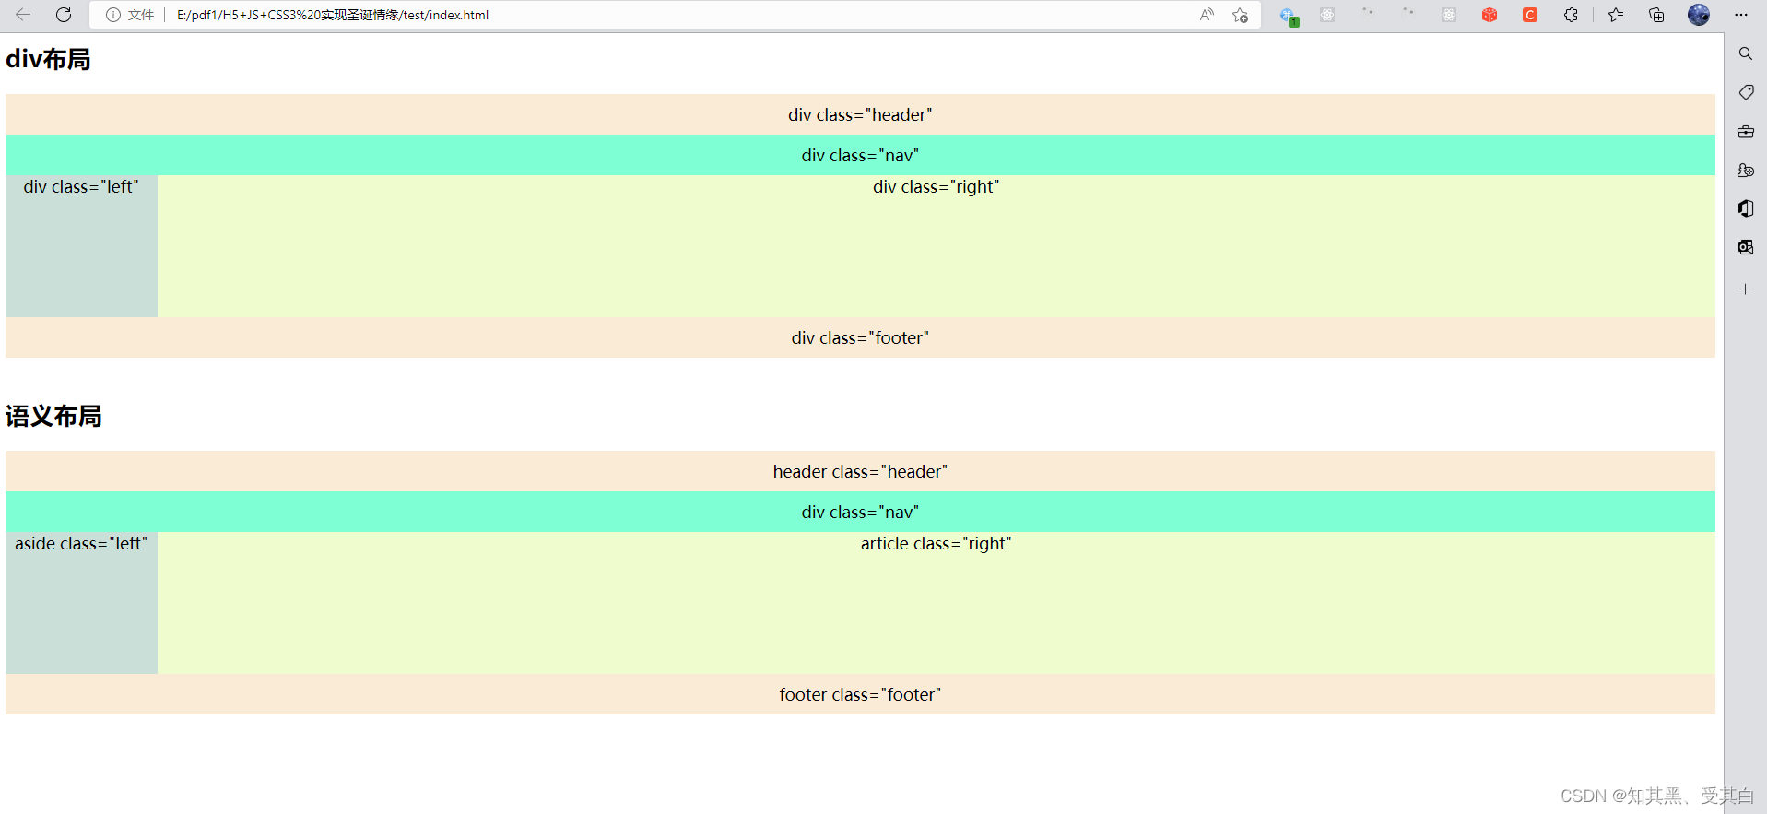Click the article class="right" text
The image size is (1767, 814).
pyautogui.click(x=936, y=543)
